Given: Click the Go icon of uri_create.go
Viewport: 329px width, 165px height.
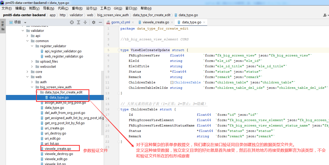Looking at the screenshot, I should point(42,128).
